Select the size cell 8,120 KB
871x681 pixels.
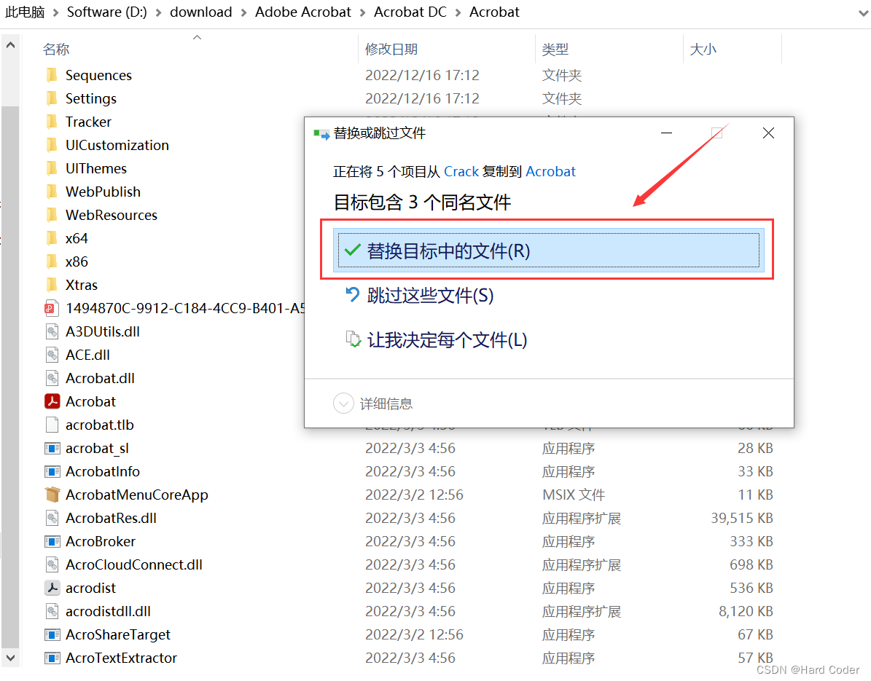coord(746,611)
